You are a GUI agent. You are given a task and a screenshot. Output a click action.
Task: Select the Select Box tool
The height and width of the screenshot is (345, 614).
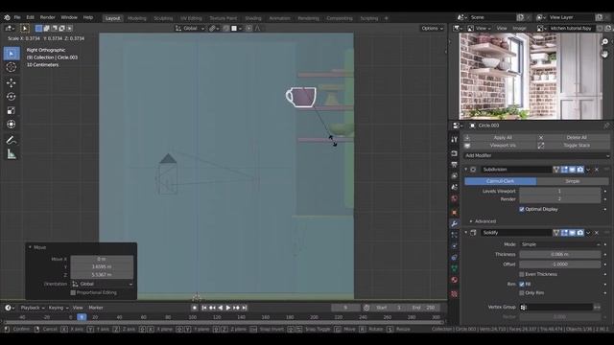point(12,54)
